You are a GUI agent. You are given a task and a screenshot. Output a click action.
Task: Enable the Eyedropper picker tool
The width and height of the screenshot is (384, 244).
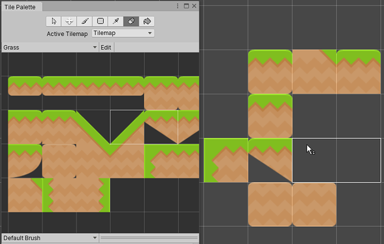pyautogui.click(x=116, y=21)
